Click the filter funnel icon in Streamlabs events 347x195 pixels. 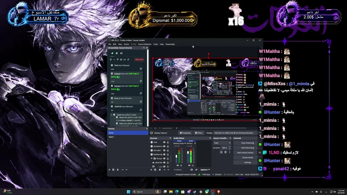(118, 60)
